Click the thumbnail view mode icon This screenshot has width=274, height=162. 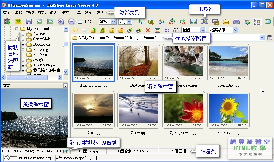pos(157,30)
